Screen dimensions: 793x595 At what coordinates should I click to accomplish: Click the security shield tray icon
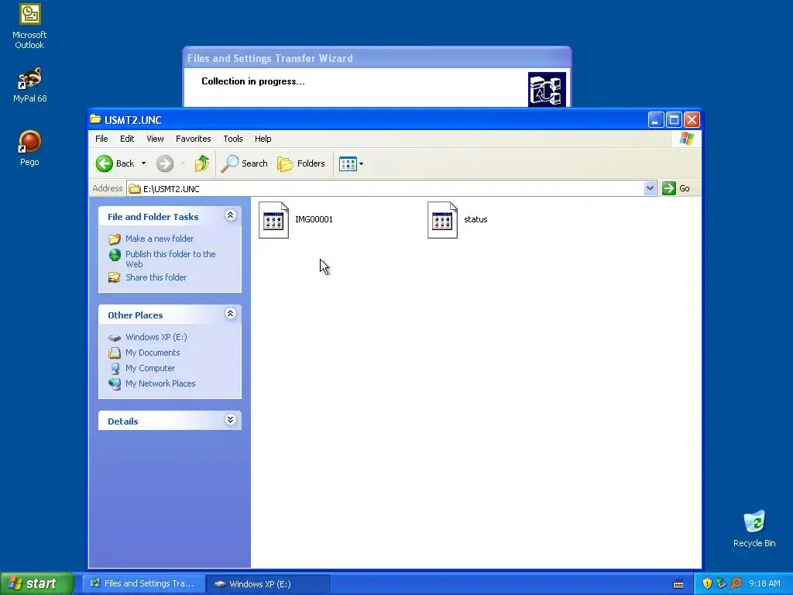point(707,583)
